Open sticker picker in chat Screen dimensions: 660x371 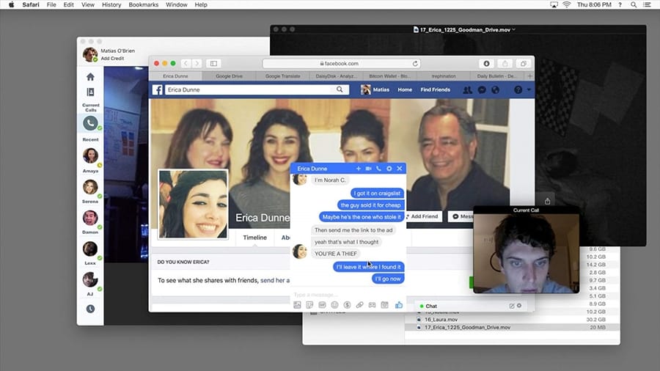coord(309,305)
